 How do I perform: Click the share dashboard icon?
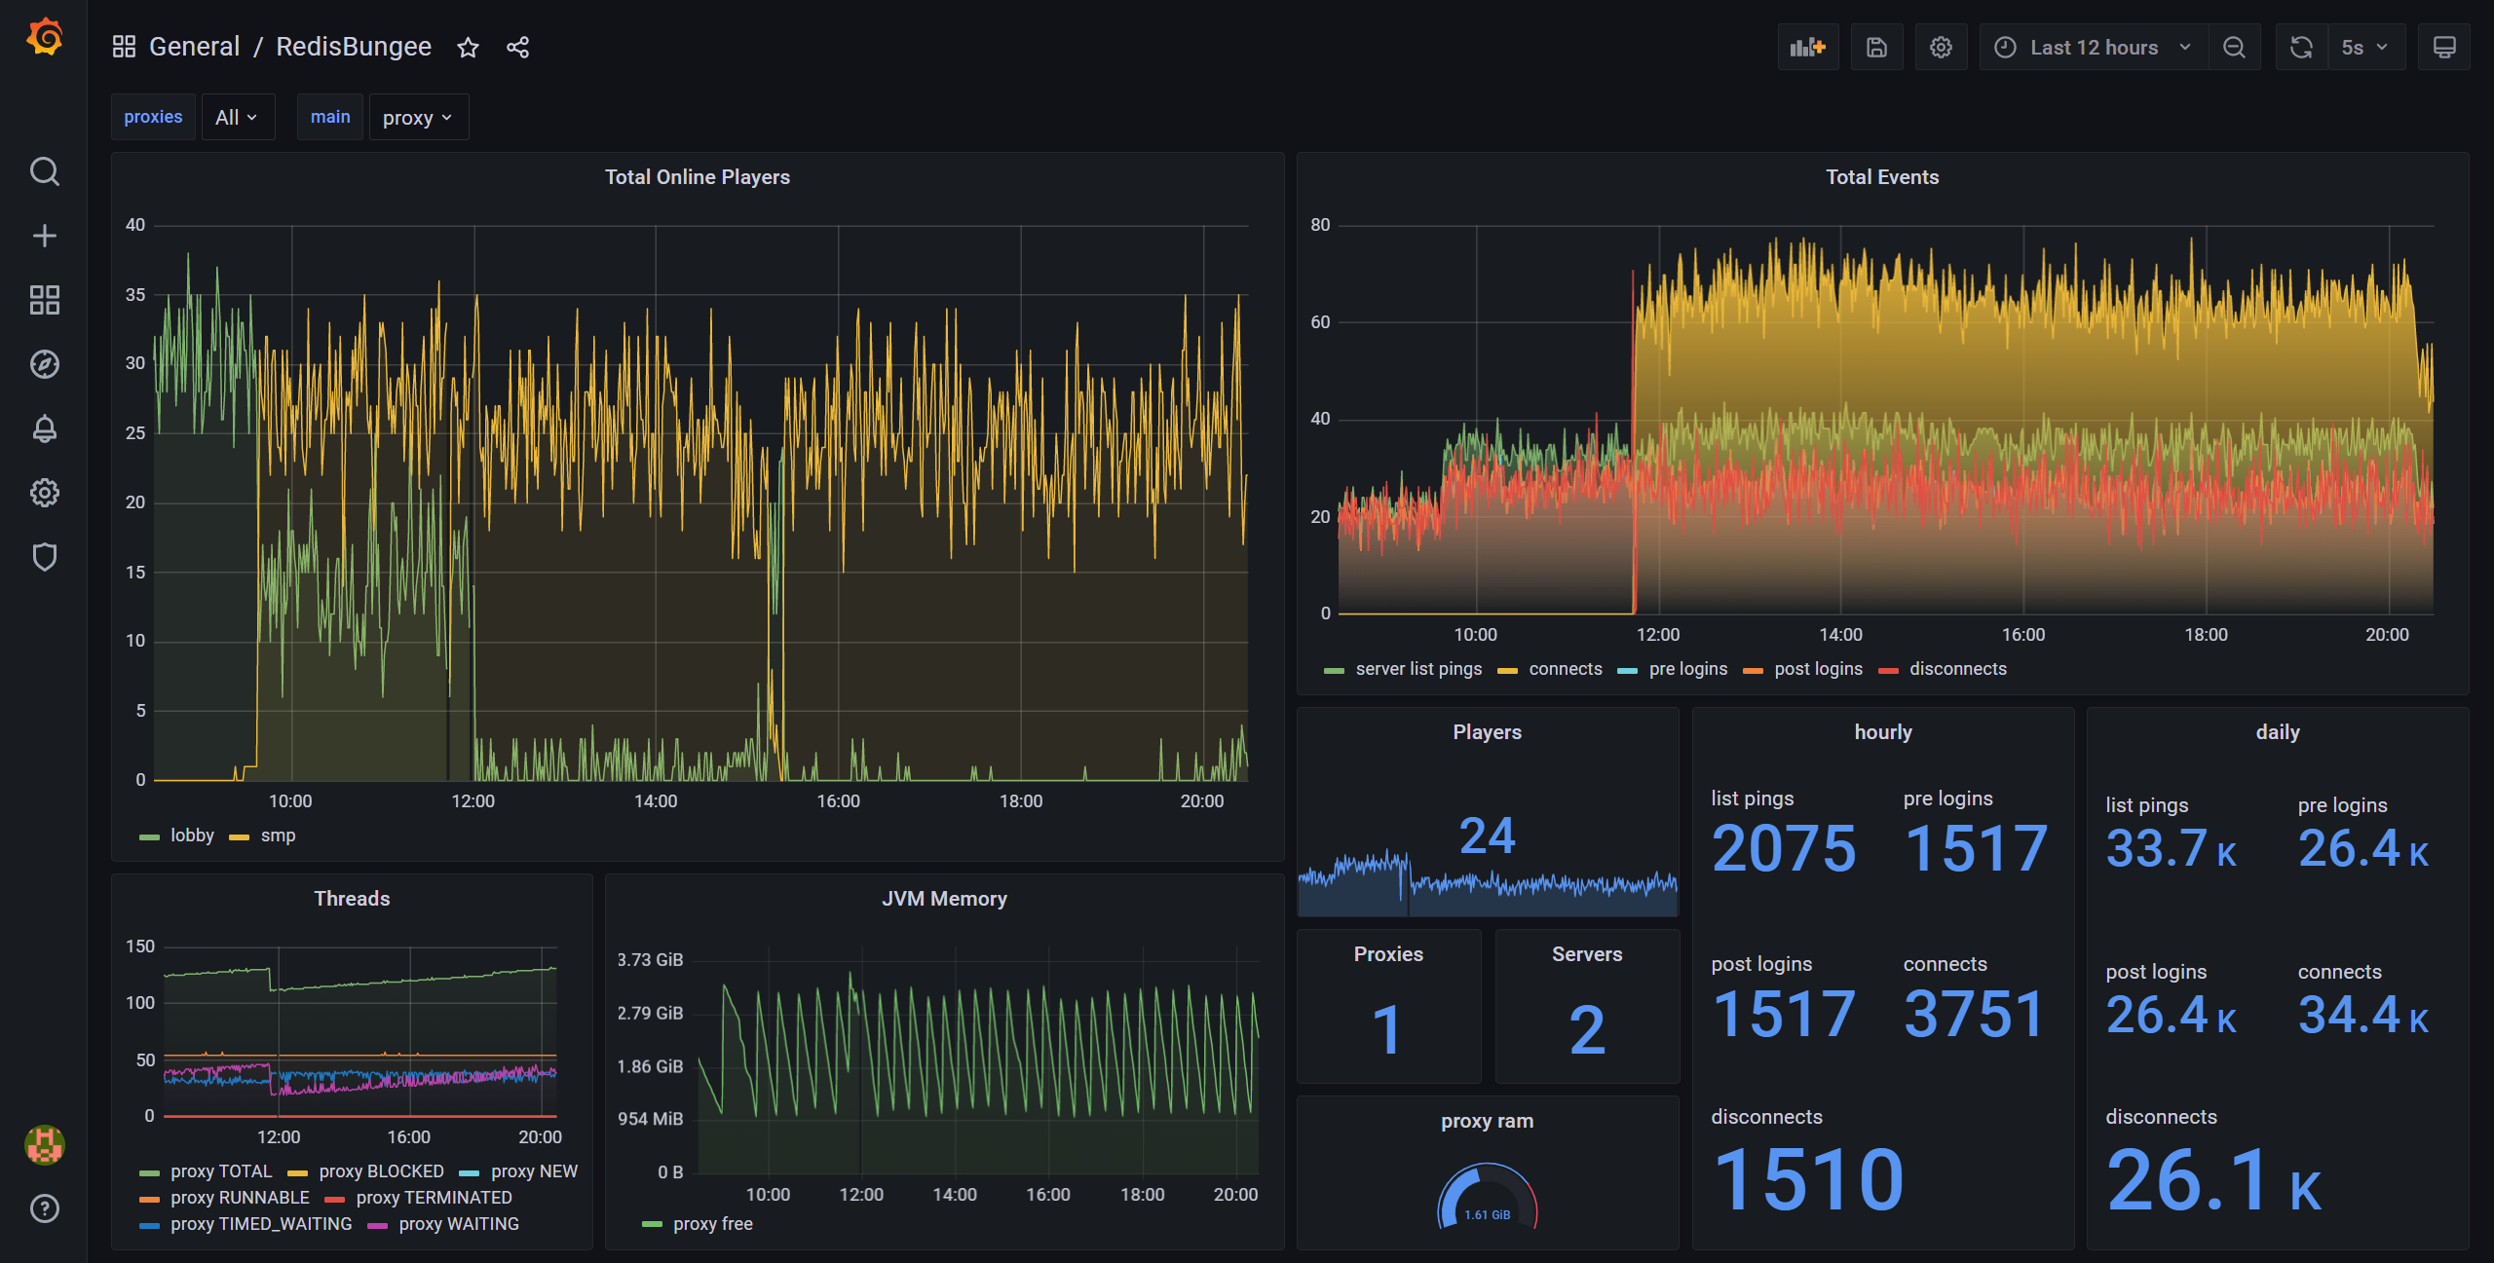tap(517, 47)
